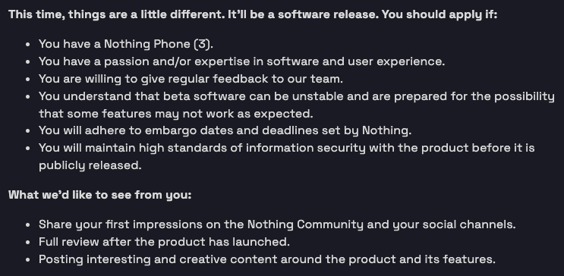Click "You should apply if:" in the heading
This screenshot has width=564, height=276.
click(x=440, y=14)
